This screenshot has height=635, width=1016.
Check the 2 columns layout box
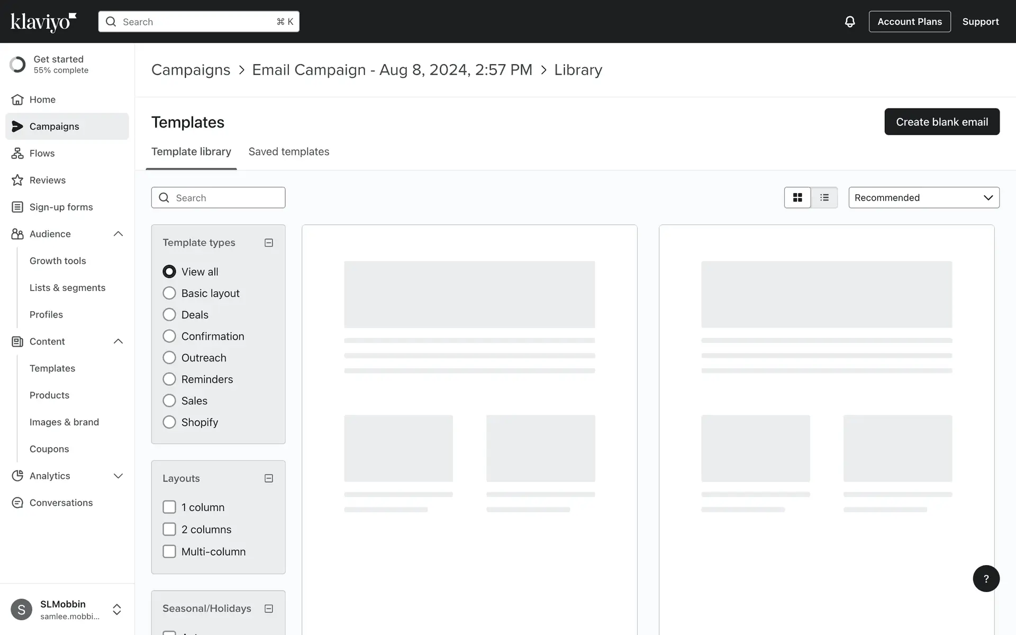tap(169, 529)
